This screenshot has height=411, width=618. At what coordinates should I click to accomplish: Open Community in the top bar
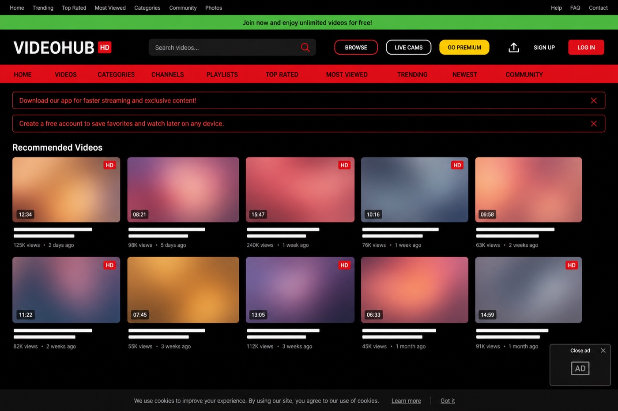[x=183, y=8]
